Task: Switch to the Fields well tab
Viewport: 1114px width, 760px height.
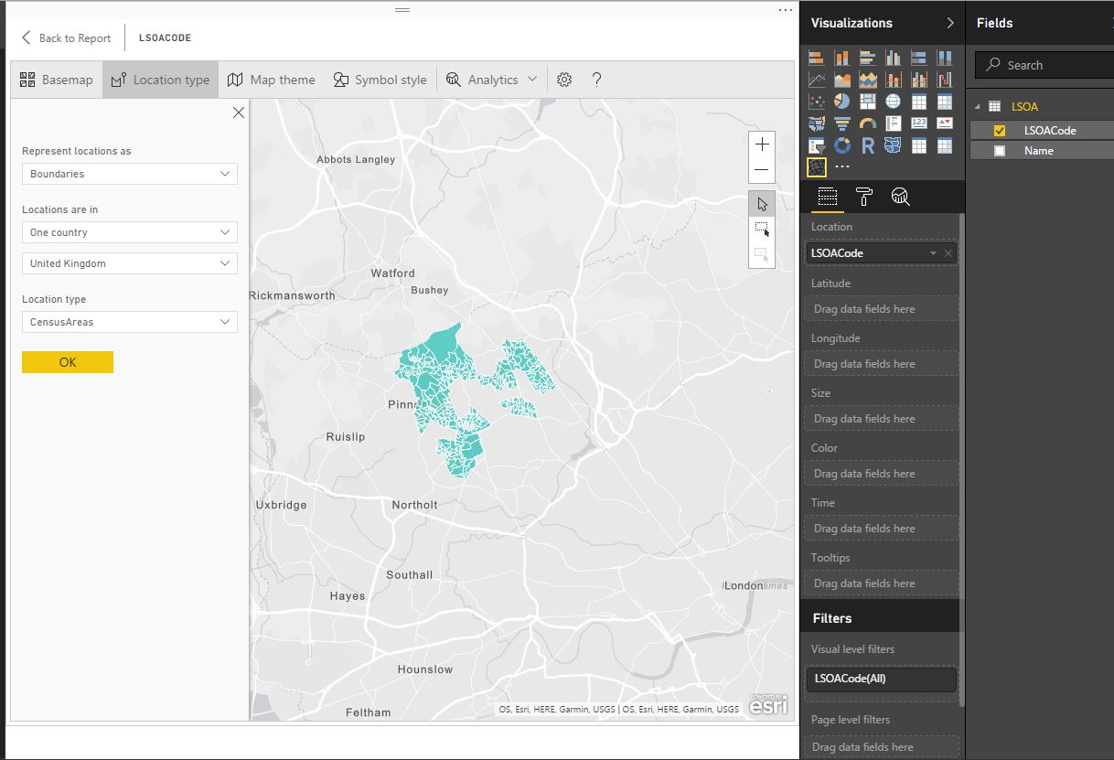Action: click(827, 196)
